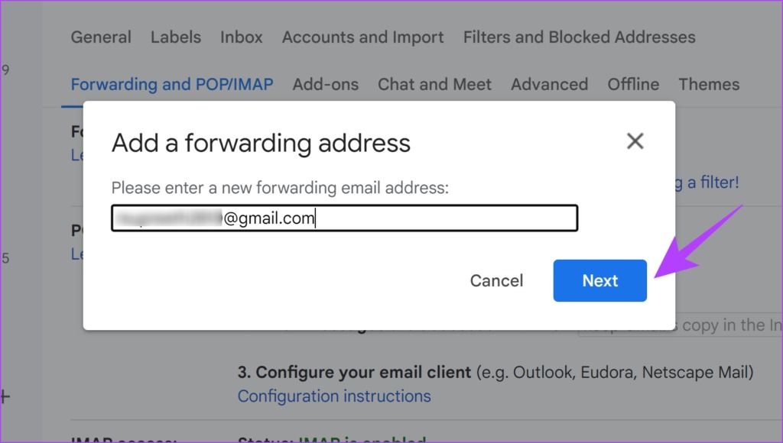Switch to Chat and Meet tab
Viewport: 783px width, 443px height.
pyautogui.click(x=434, y=85)
